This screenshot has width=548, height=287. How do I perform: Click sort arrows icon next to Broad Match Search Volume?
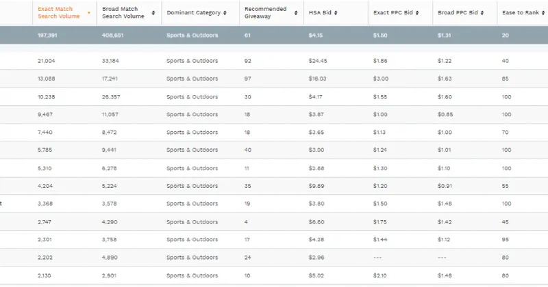(x=153, y=13)
